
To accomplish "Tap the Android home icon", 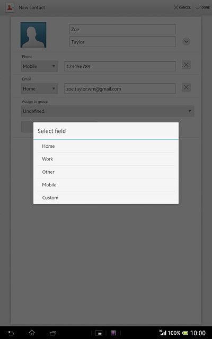I will 32,333.
